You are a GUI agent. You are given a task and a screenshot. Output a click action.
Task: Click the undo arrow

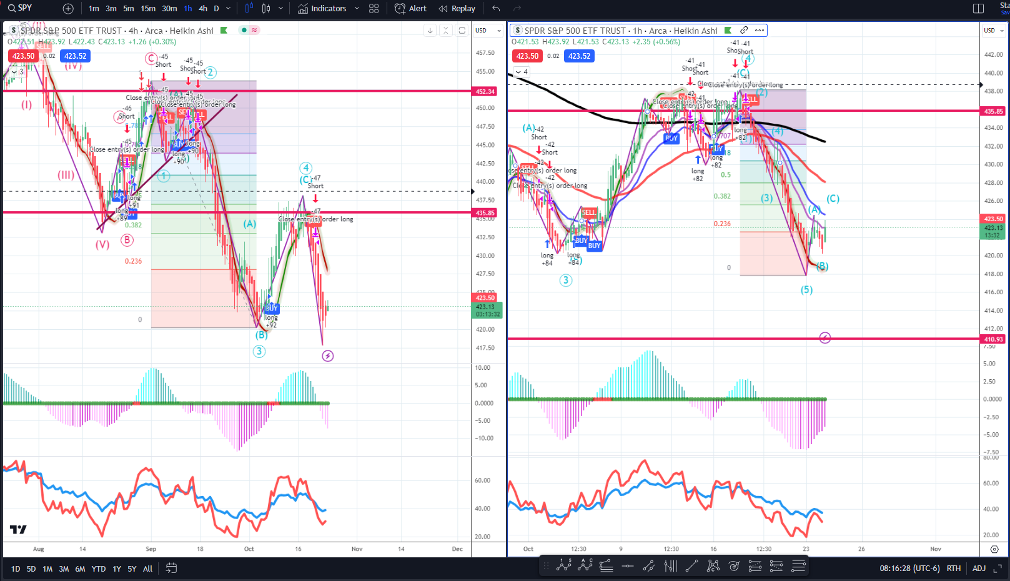click(x=496, y=9)
